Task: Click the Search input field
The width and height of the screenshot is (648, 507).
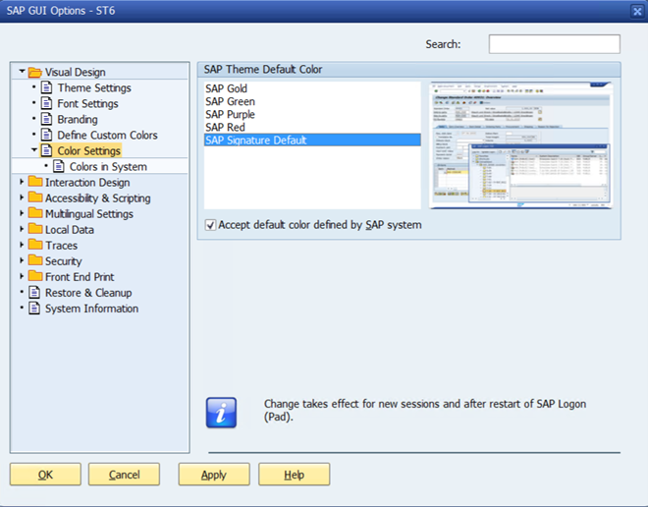Action: click(x=554, y=44)
